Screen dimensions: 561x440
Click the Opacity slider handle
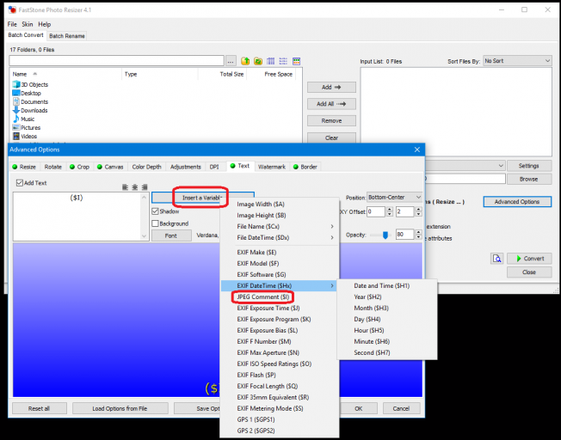click(385, 235)
